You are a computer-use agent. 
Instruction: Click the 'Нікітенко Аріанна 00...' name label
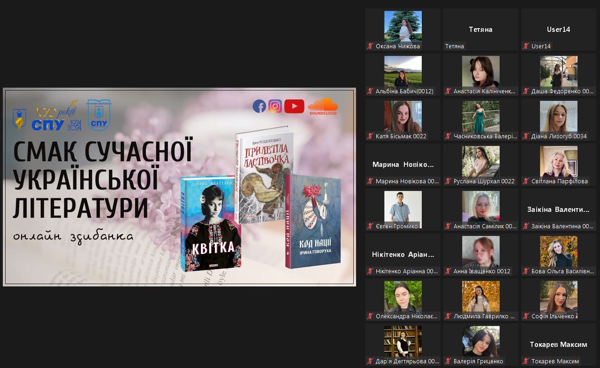[407, 271]
